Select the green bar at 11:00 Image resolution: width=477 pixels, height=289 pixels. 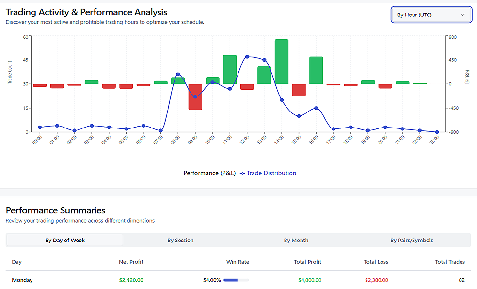click(230, 69)
